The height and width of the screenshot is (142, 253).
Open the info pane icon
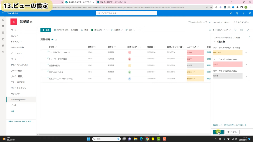241,30
